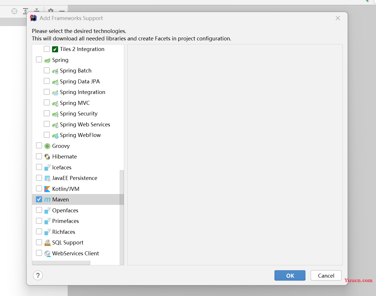376x296 pixels.
Task: Select the "WebServices Client" label text
Action: pyautogui.click(x=75, y=254)
